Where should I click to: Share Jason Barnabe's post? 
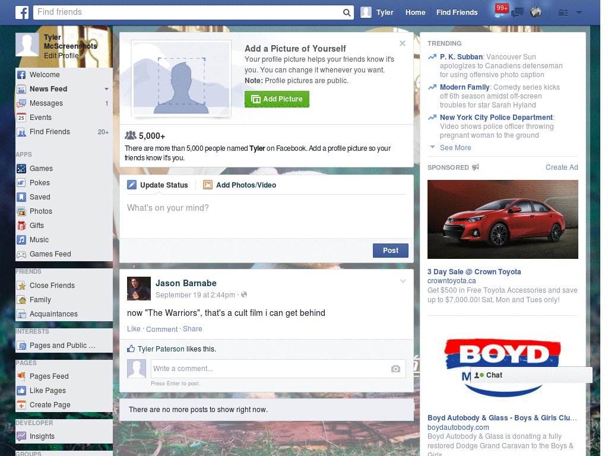[192, 329]
